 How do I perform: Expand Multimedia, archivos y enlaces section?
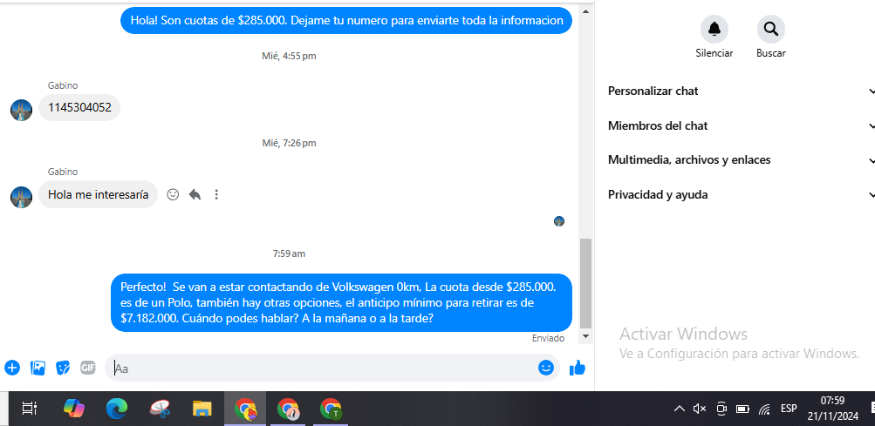pyautogui.click(x=741, y=160)
